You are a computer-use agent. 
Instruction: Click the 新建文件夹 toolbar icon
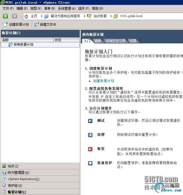(37, 24)
